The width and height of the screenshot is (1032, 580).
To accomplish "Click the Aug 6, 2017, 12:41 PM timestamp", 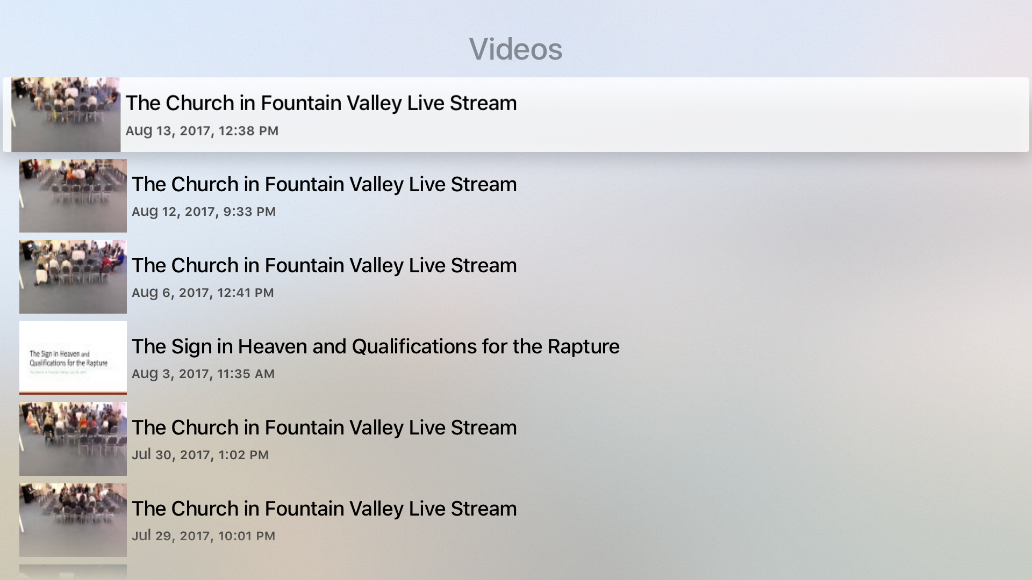I will pos(203,293).
